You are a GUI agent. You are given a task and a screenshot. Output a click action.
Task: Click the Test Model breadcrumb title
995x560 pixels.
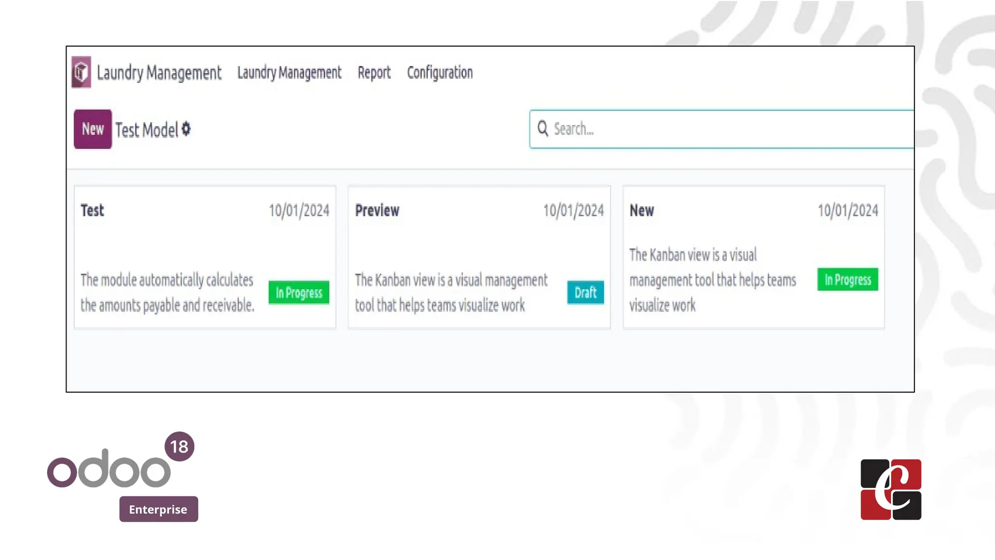pos(147,130)
